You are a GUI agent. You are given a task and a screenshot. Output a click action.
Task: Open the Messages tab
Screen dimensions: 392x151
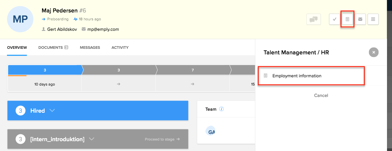tap(90, 47)
